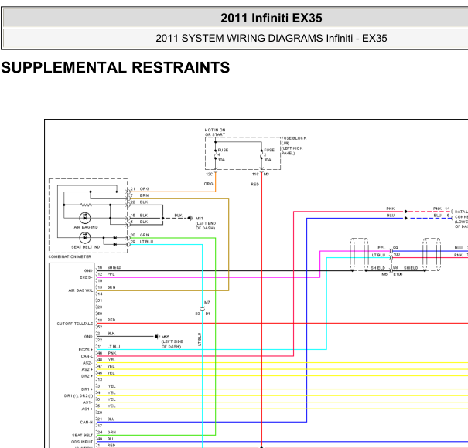The height and width of the screenshot is (448, 468).
Task: Click the 'E106' connector label
Action: (398, 274)
